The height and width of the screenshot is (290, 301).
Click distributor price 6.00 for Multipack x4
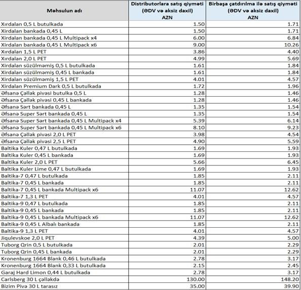[x=167, y=38]
